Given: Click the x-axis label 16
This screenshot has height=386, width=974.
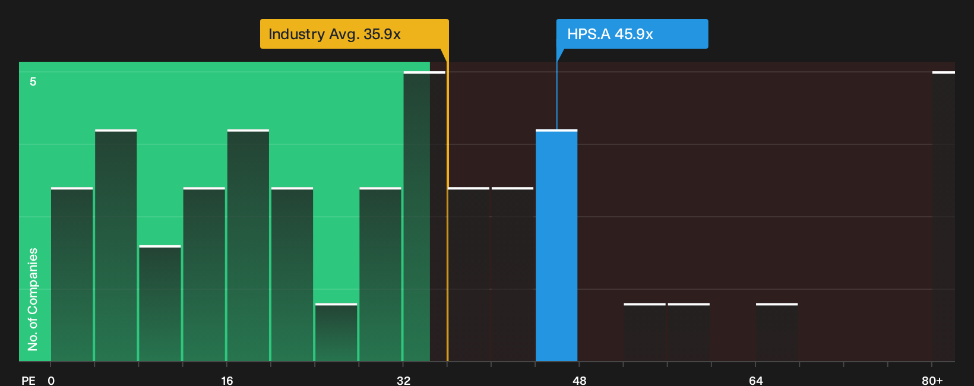Looking at the screenshot, I should (227, 380).
